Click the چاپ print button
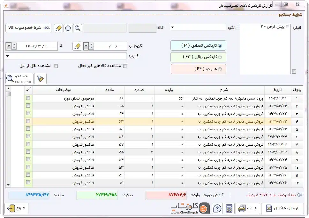309x218 pixels. (248, 208)
